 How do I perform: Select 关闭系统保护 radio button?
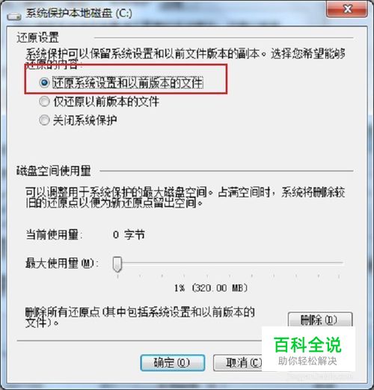[x=44, y=121]
